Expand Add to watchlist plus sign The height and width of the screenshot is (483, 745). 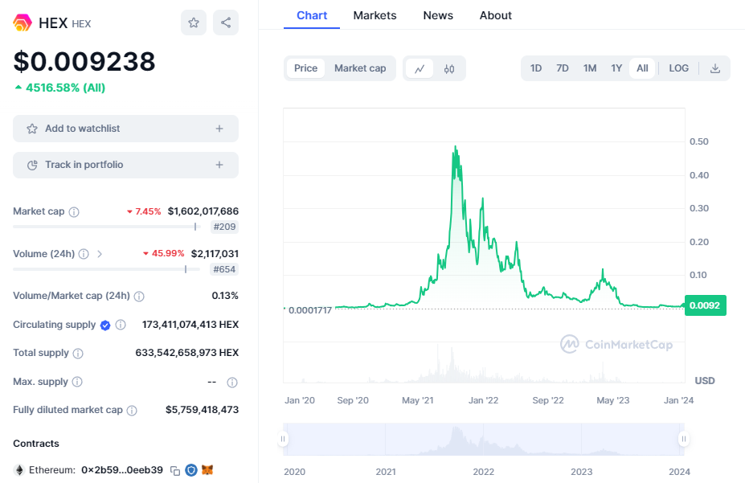[x=219, y=129]
